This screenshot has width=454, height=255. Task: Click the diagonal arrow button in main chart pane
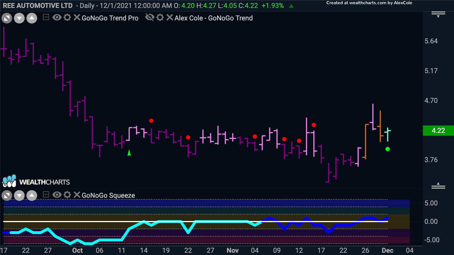coord(7,18)
